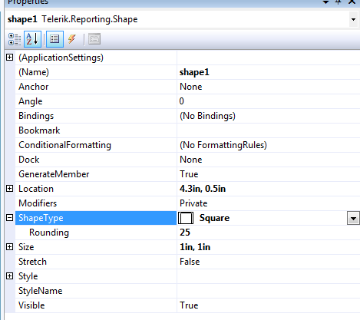360x320 pixels.
Task: Expand the Location property
Action: pyautogui.click(x=10, y=189)
